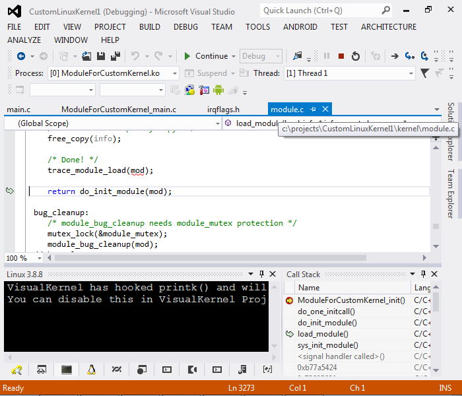This screenshot has width=462, height=396.
Task: Click the green Continue play icon
Action: (x=187, y=56)
